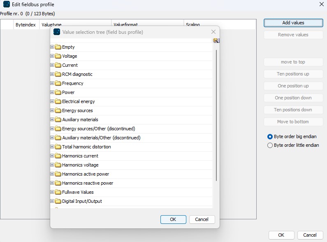This screenshot has height=242, width=327.
Task: Click the value tree vertical scrollbar
Action: point(216,115)
